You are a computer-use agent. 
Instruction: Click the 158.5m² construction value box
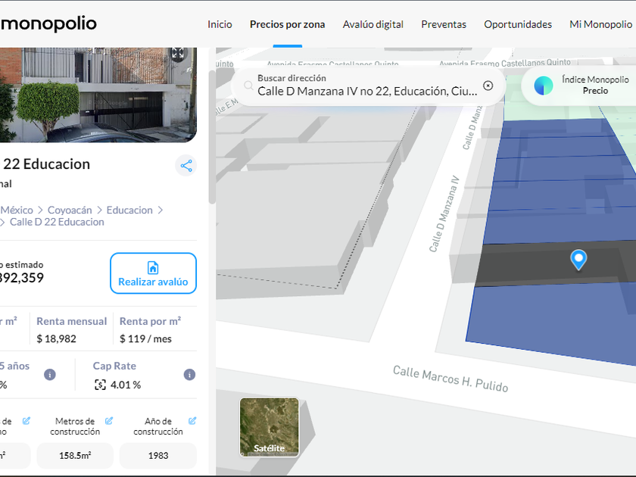pyautogui.click(x=75, y=456)
